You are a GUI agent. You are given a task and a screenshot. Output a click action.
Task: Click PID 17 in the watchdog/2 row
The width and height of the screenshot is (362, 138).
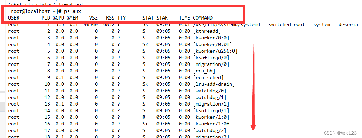[47, 131]
